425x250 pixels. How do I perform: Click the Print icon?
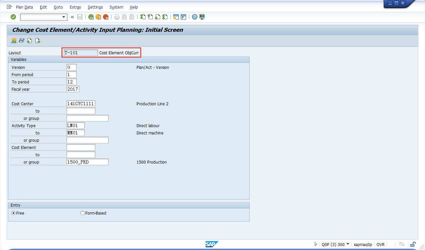pos(117,17)
